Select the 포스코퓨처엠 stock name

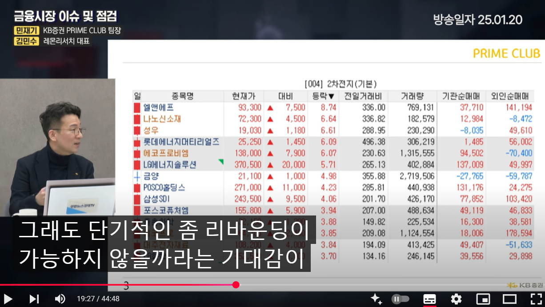(x=166, y=211)
